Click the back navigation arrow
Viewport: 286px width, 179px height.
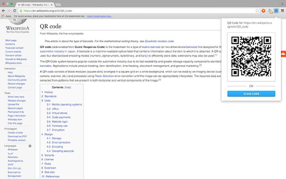click(3, 10)
